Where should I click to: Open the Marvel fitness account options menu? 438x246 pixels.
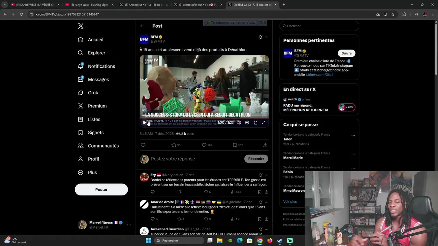[129, 225]
